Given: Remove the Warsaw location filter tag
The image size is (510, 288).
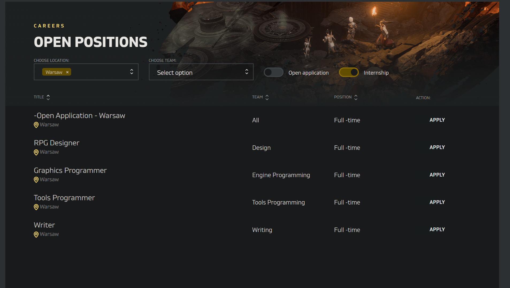Looking at the screenshot, I should [67, 72].
